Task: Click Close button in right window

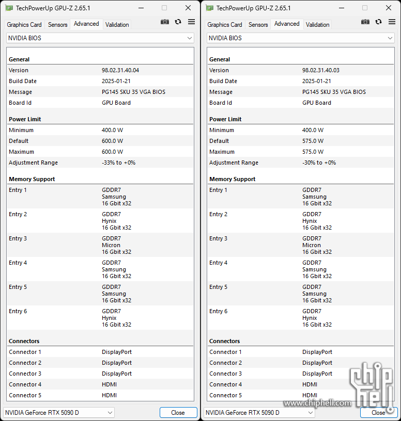Action: click(x=378, y=412)
